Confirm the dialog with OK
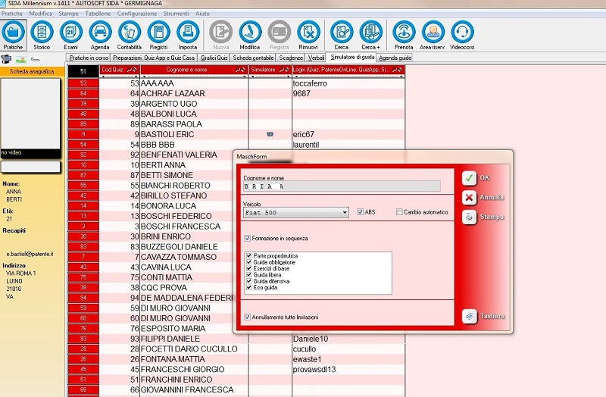Screen dimensions: 606x397 pyautogui.click(x=470, y=177)
